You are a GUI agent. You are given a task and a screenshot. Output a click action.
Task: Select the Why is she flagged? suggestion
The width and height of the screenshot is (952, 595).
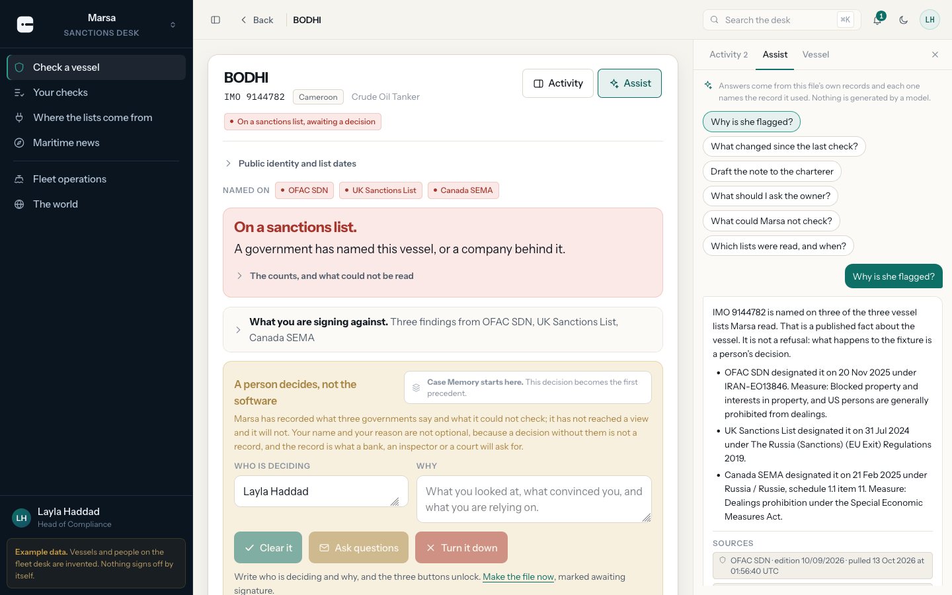(752, 122)
